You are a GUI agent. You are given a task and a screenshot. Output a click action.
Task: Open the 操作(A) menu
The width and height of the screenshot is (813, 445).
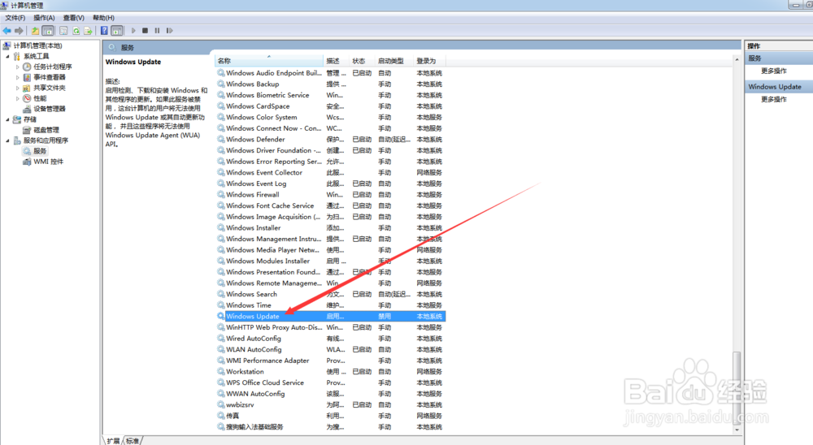coord(44,18)
